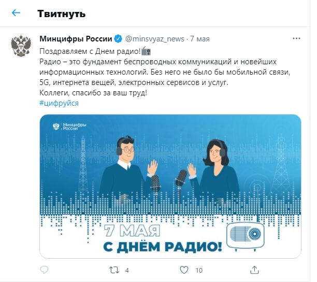
Task: Go back using the left arrow
Action: coord(16,13)
